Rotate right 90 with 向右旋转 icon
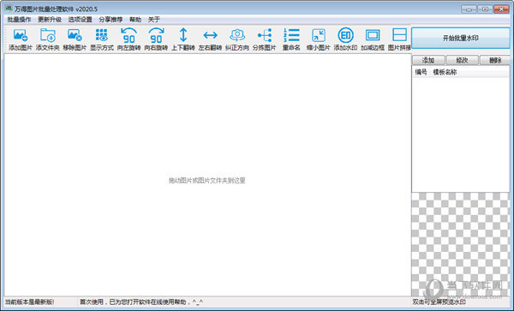This screenshot has width=514, height=311. click(156, 39)
